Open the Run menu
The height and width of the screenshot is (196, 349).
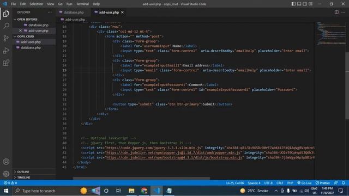pos(69,4)
